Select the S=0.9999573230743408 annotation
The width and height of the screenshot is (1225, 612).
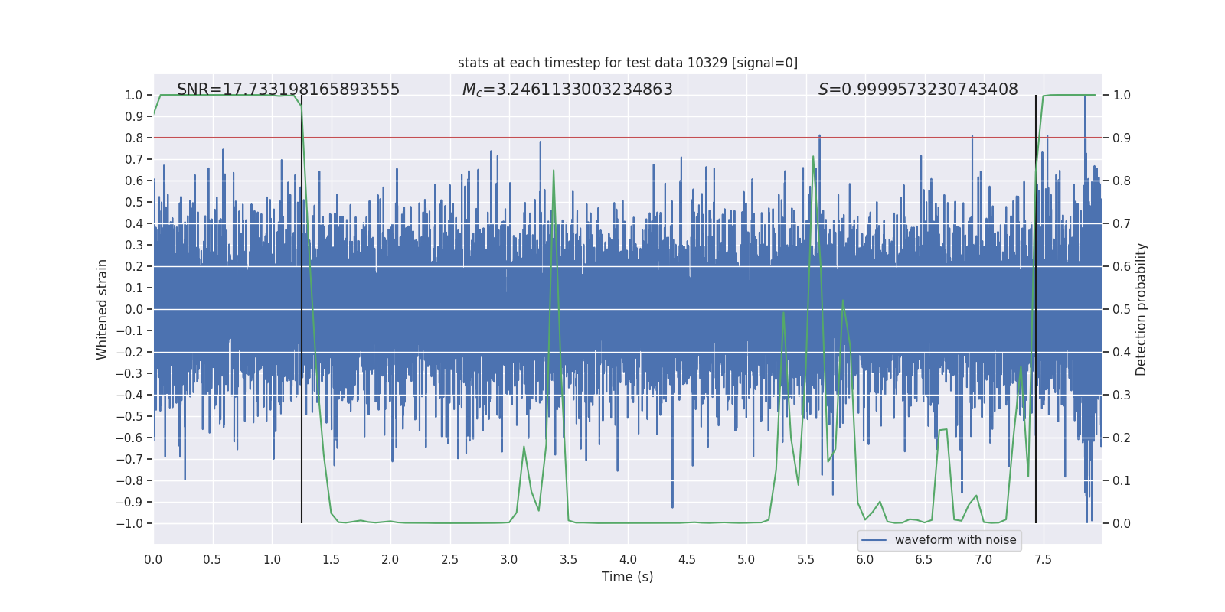(918, 90)
